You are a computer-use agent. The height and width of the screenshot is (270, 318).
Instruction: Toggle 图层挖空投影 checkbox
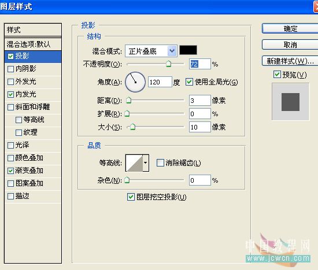click(x=131, y=197)
